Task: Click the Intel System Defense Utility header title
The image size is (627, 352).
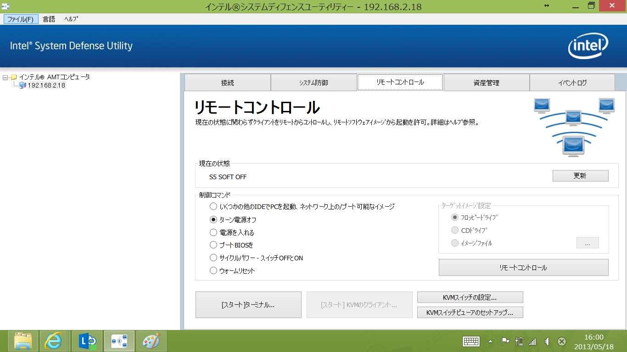Action: pos(71,46)
